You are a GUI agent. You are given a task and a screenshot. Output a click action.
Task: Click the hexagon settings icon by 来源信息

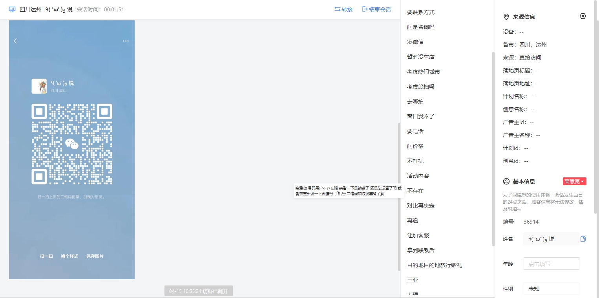(x=583, y=16)
